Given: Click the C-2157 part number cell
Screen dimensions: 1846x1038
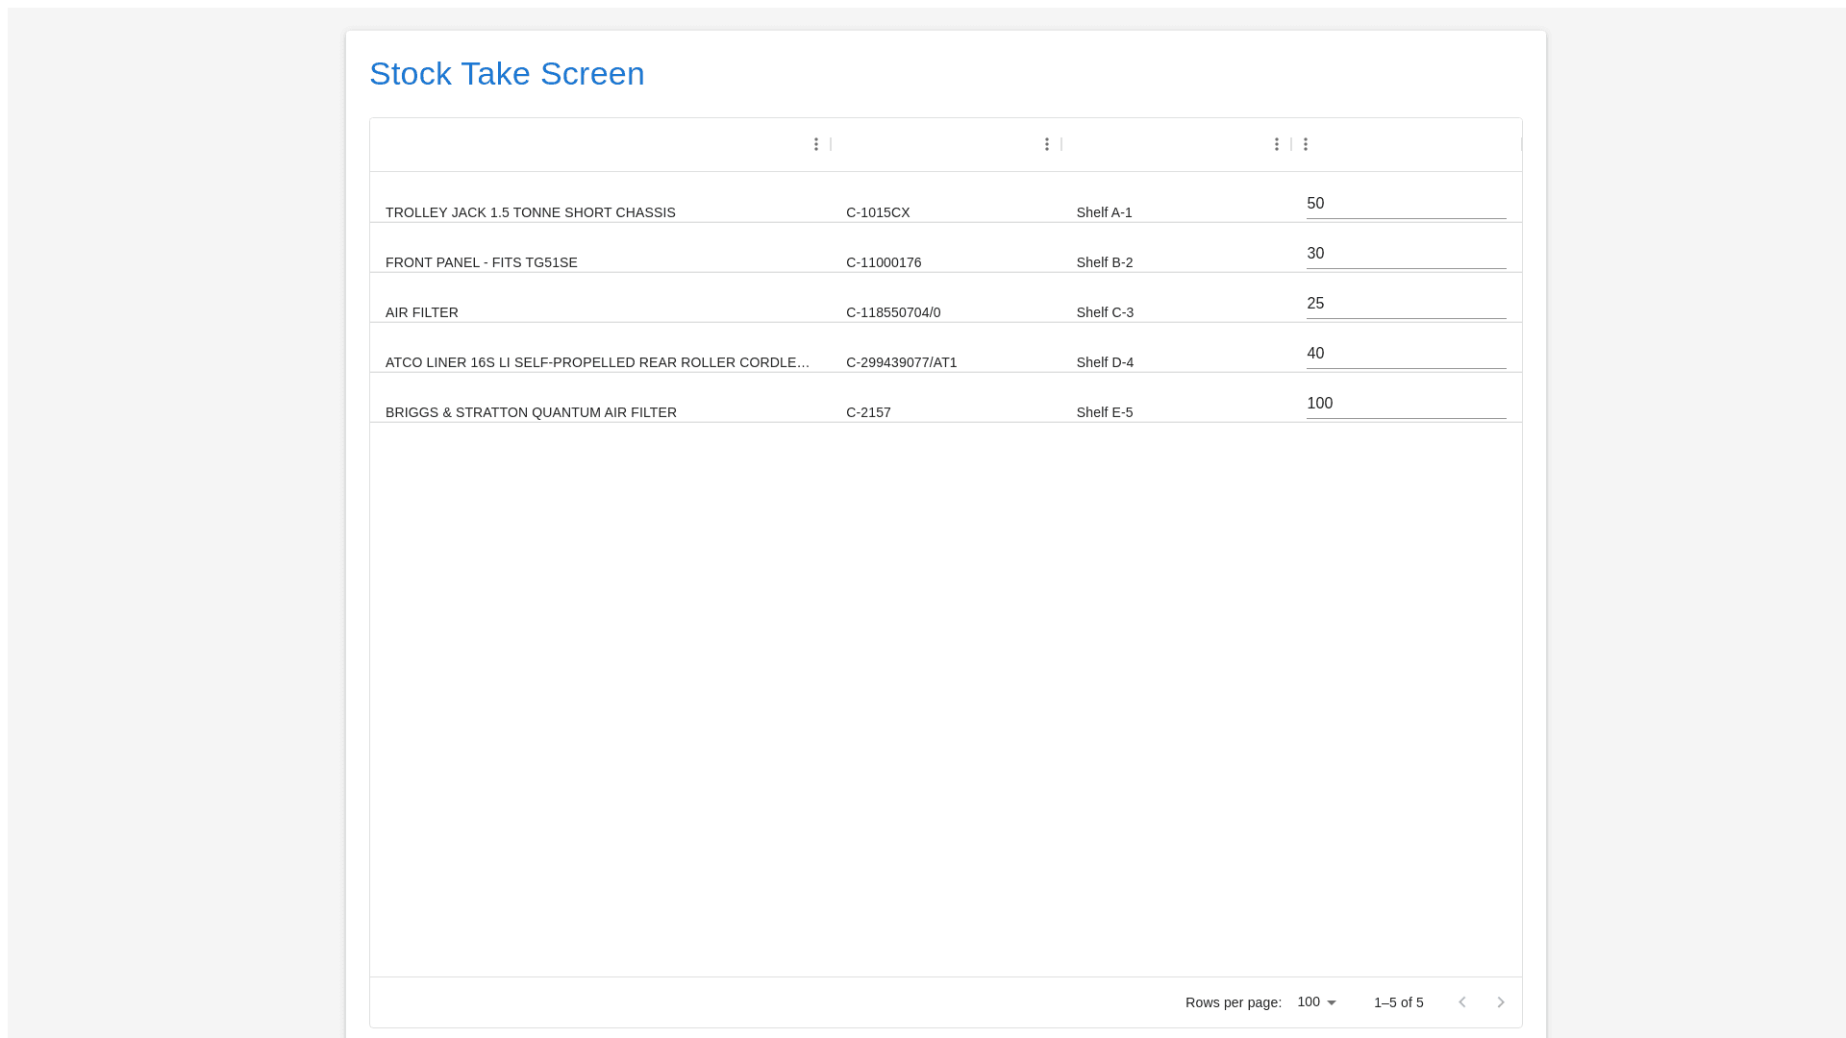Looking at the screenshot, I should point(868,412).
